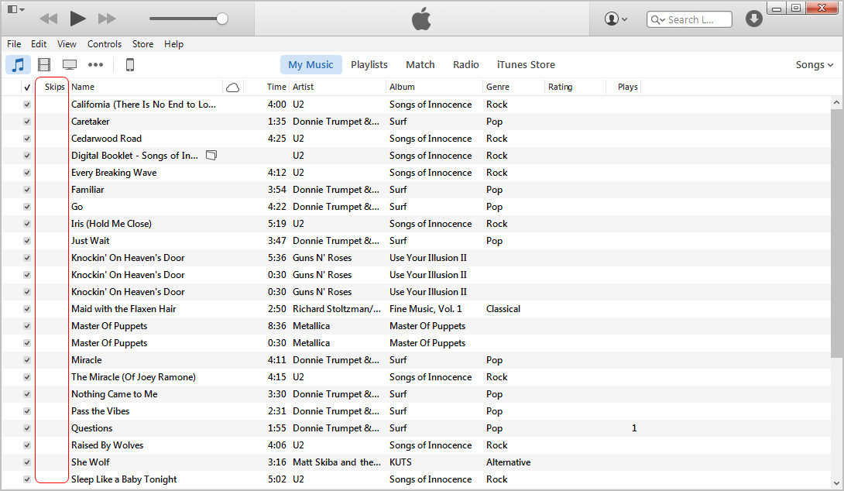The height and width of the screenshot is (491, 844).
Task: Select the song 'Raised By Wolves'
Action: (107, 445)
